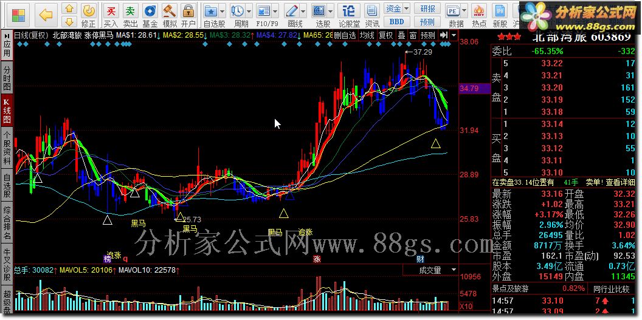The height and width of the screenshot is (320, 642).
Task: Click the 删自选 remove favorite button
Action: pos(345,36)
